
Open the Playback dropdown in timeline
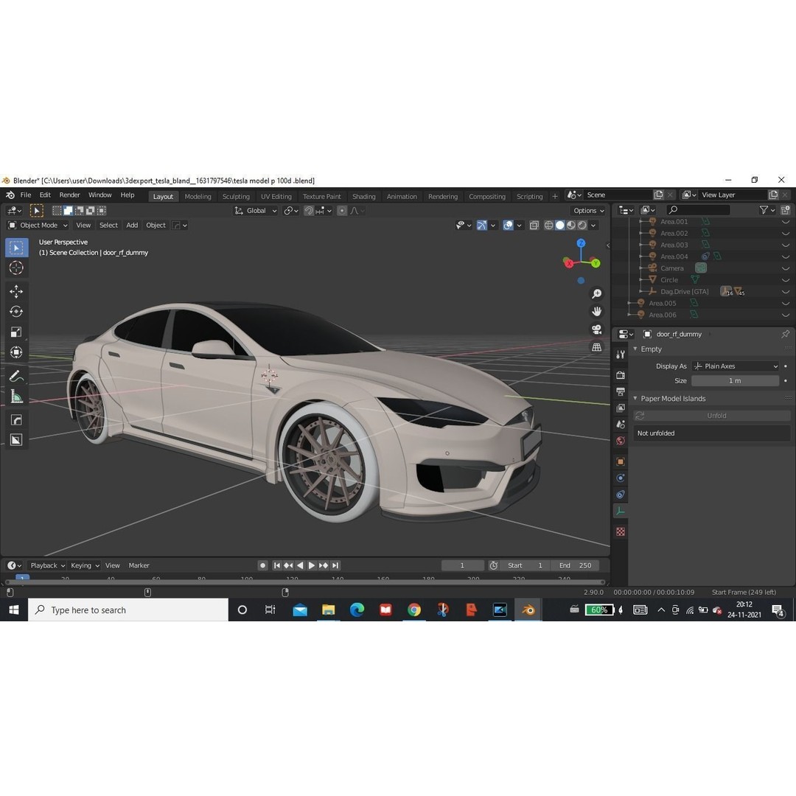(48, 565)
